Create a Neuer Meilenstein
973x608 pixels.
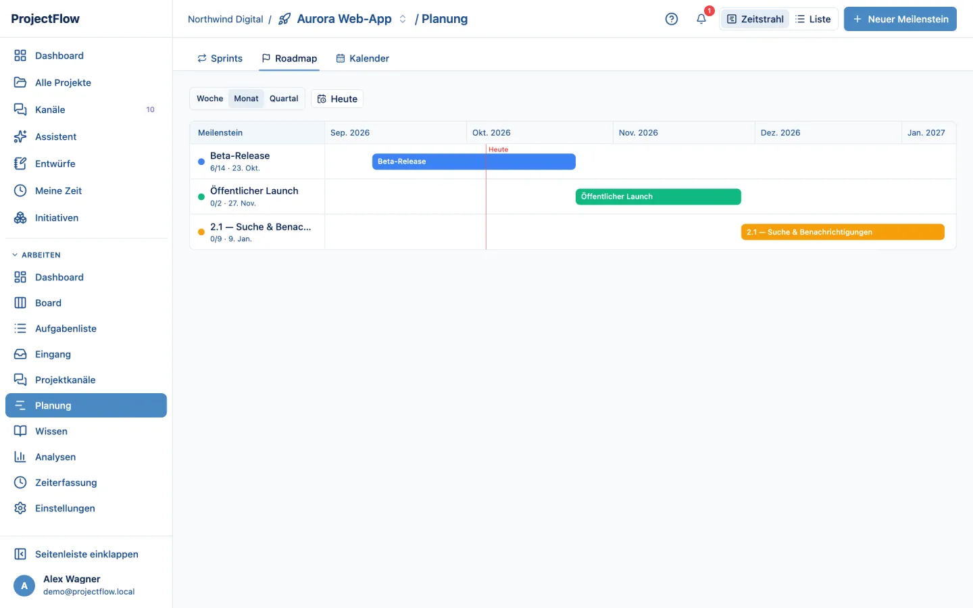[x=900, y=19]
